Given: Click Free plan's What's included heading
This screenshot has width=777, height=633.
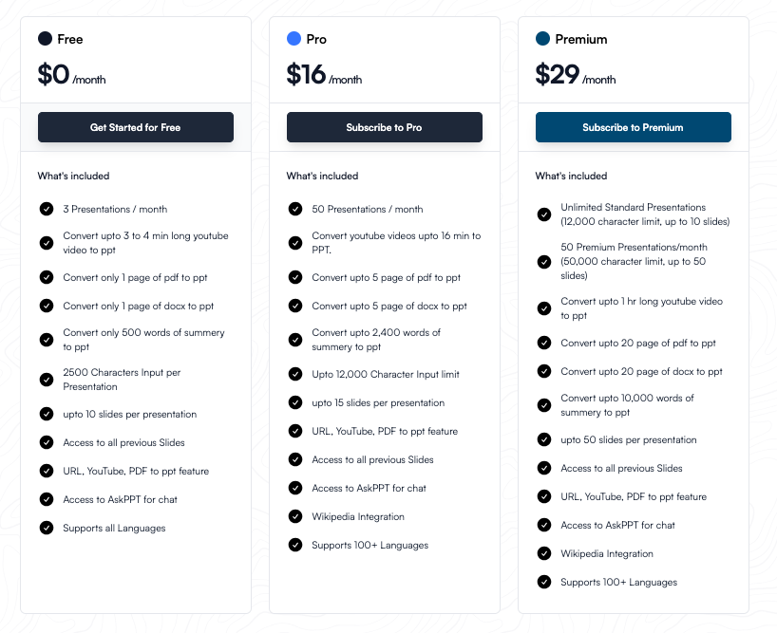Looking at the screenshot, I should pyautogui.click(x=73, y=176).
